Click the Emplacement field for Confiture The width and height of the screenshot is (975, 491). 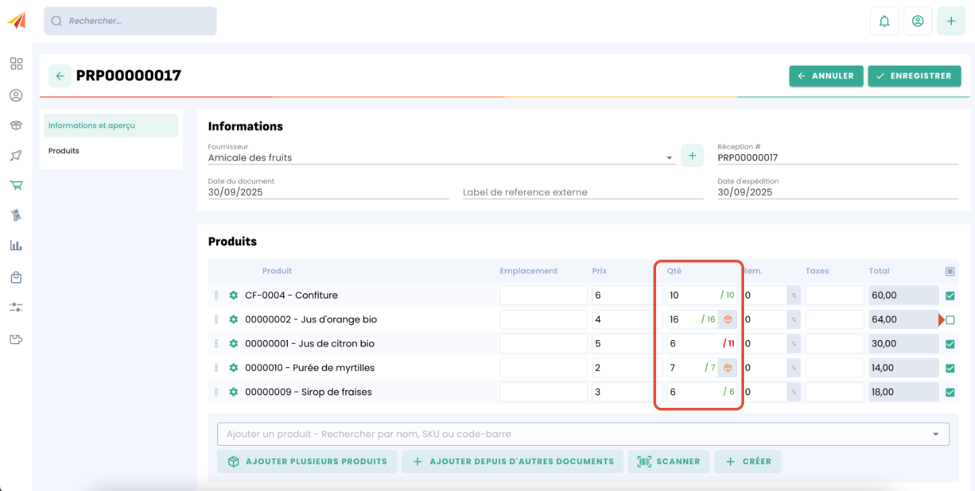(544, 295)
